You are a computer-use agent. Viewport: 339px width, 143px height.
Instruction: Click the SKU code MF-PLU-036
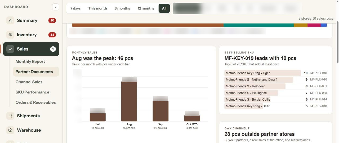(319, 93)
